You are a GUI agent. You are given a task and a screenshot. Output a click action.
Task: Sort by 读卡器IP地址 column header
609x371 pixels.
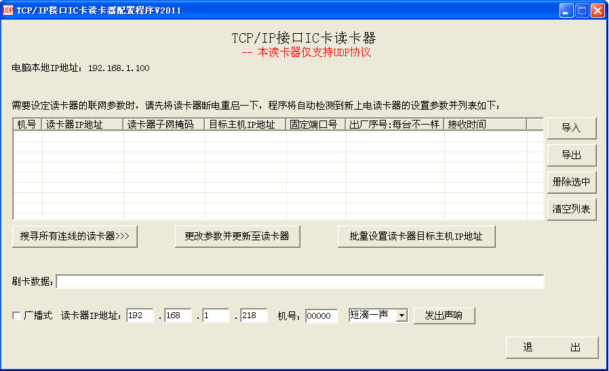click(83, 125)
